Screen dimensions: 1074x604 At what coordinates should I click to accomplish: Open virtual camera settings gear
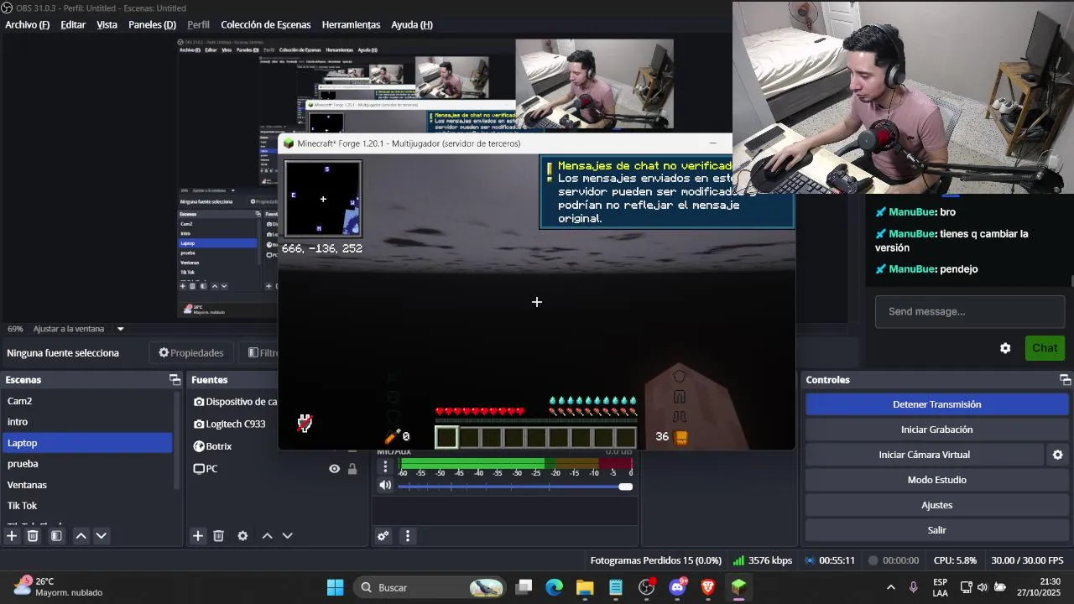pyautogui.click(x=1057, y=455)
